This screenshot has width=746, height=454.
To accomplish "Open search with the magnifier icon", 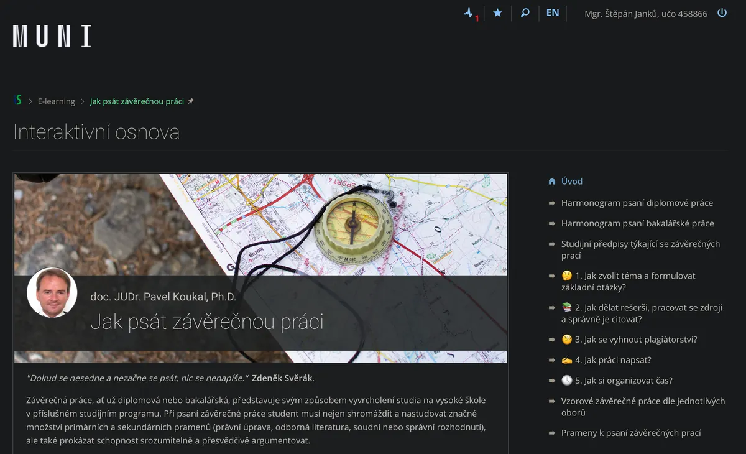I will pyautogui.click(x=525, y=13).
